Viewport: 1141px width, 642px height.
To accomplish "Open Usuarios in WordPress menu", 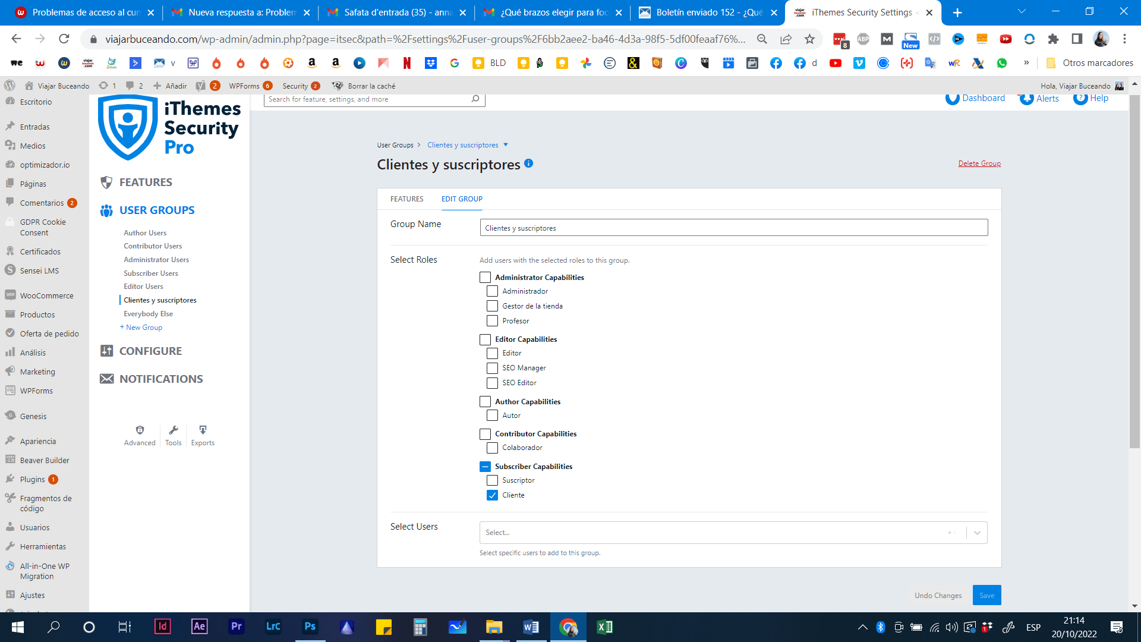I will point(34,527).
